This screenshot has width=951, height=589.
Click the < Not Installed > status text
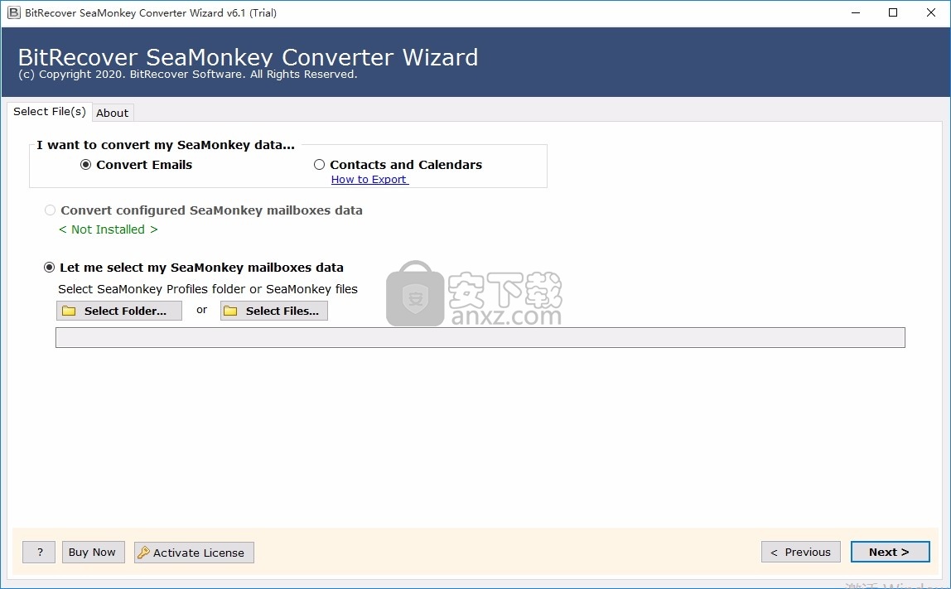(109, 230)
